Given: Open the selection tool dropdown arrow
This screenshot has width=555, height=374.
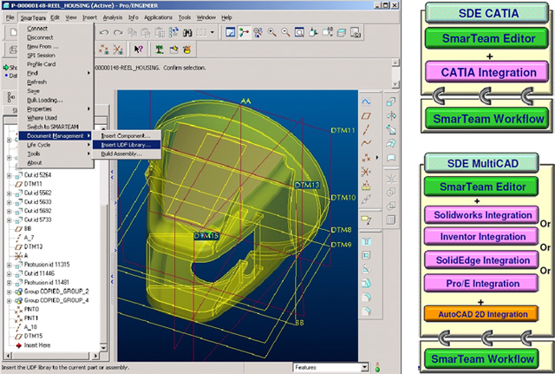Looking at the screenshot, I should (212, 33).
